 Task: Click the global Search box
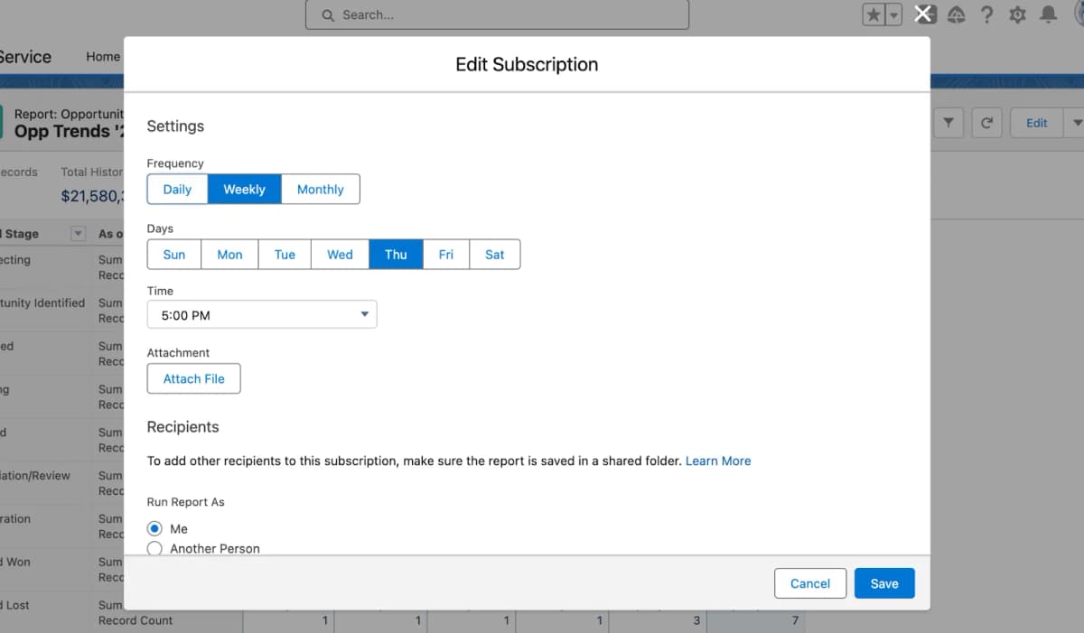497,14
